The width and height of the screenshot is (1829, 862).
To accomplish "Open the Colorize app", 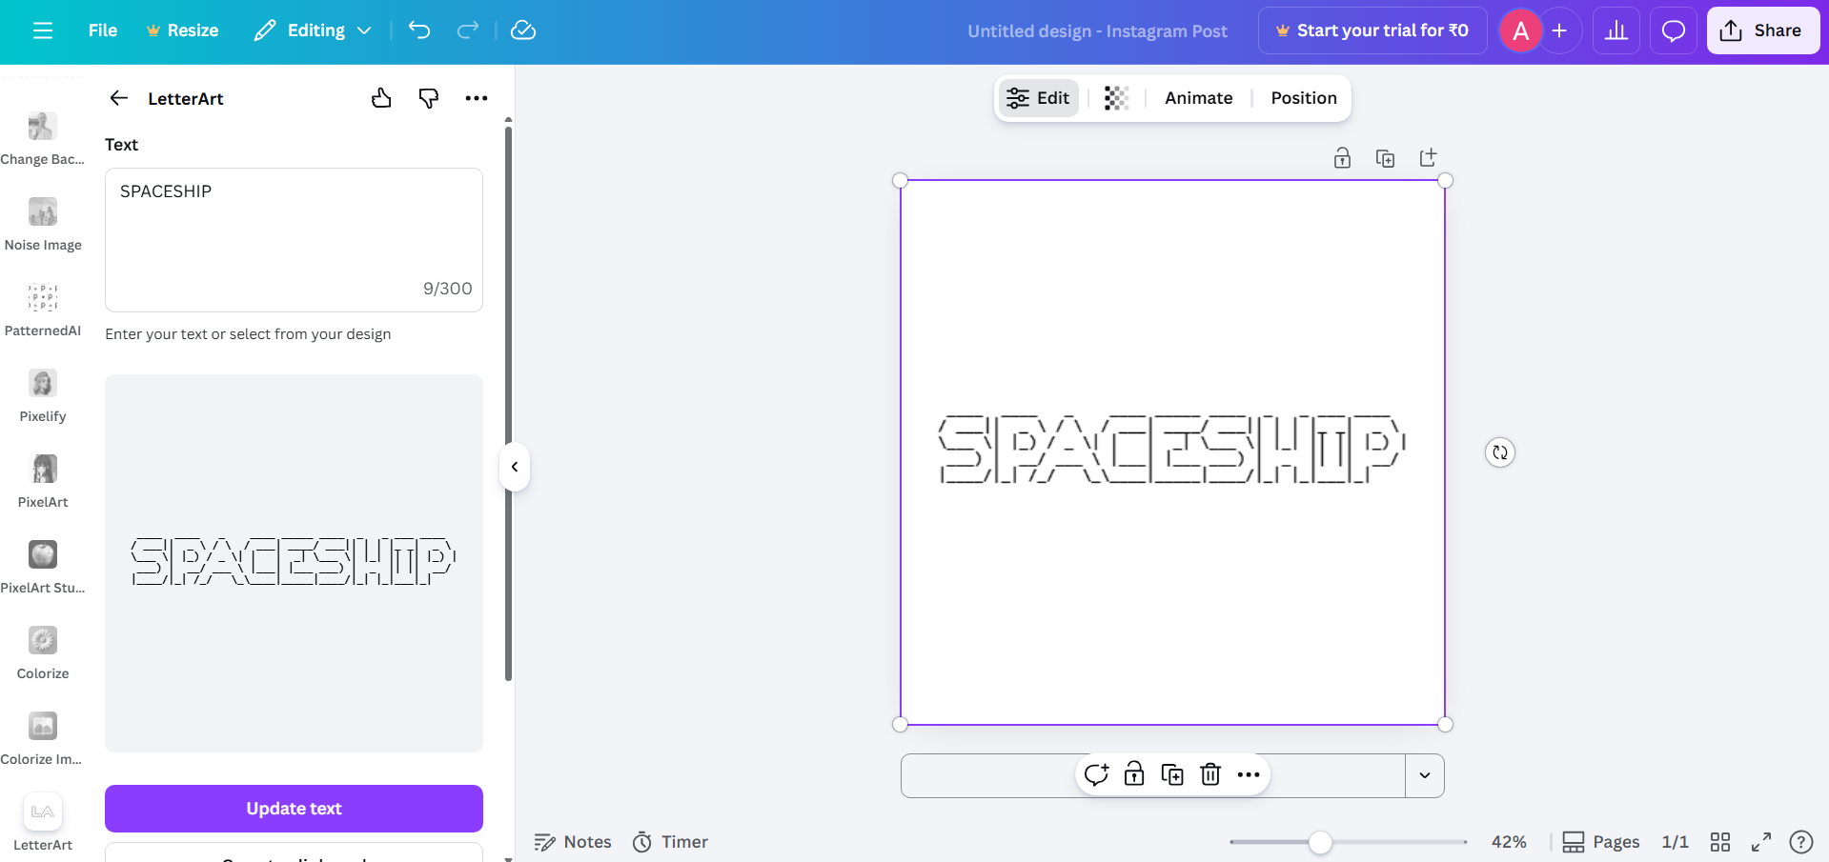I will pyautogui.click(x=43, y=652).
